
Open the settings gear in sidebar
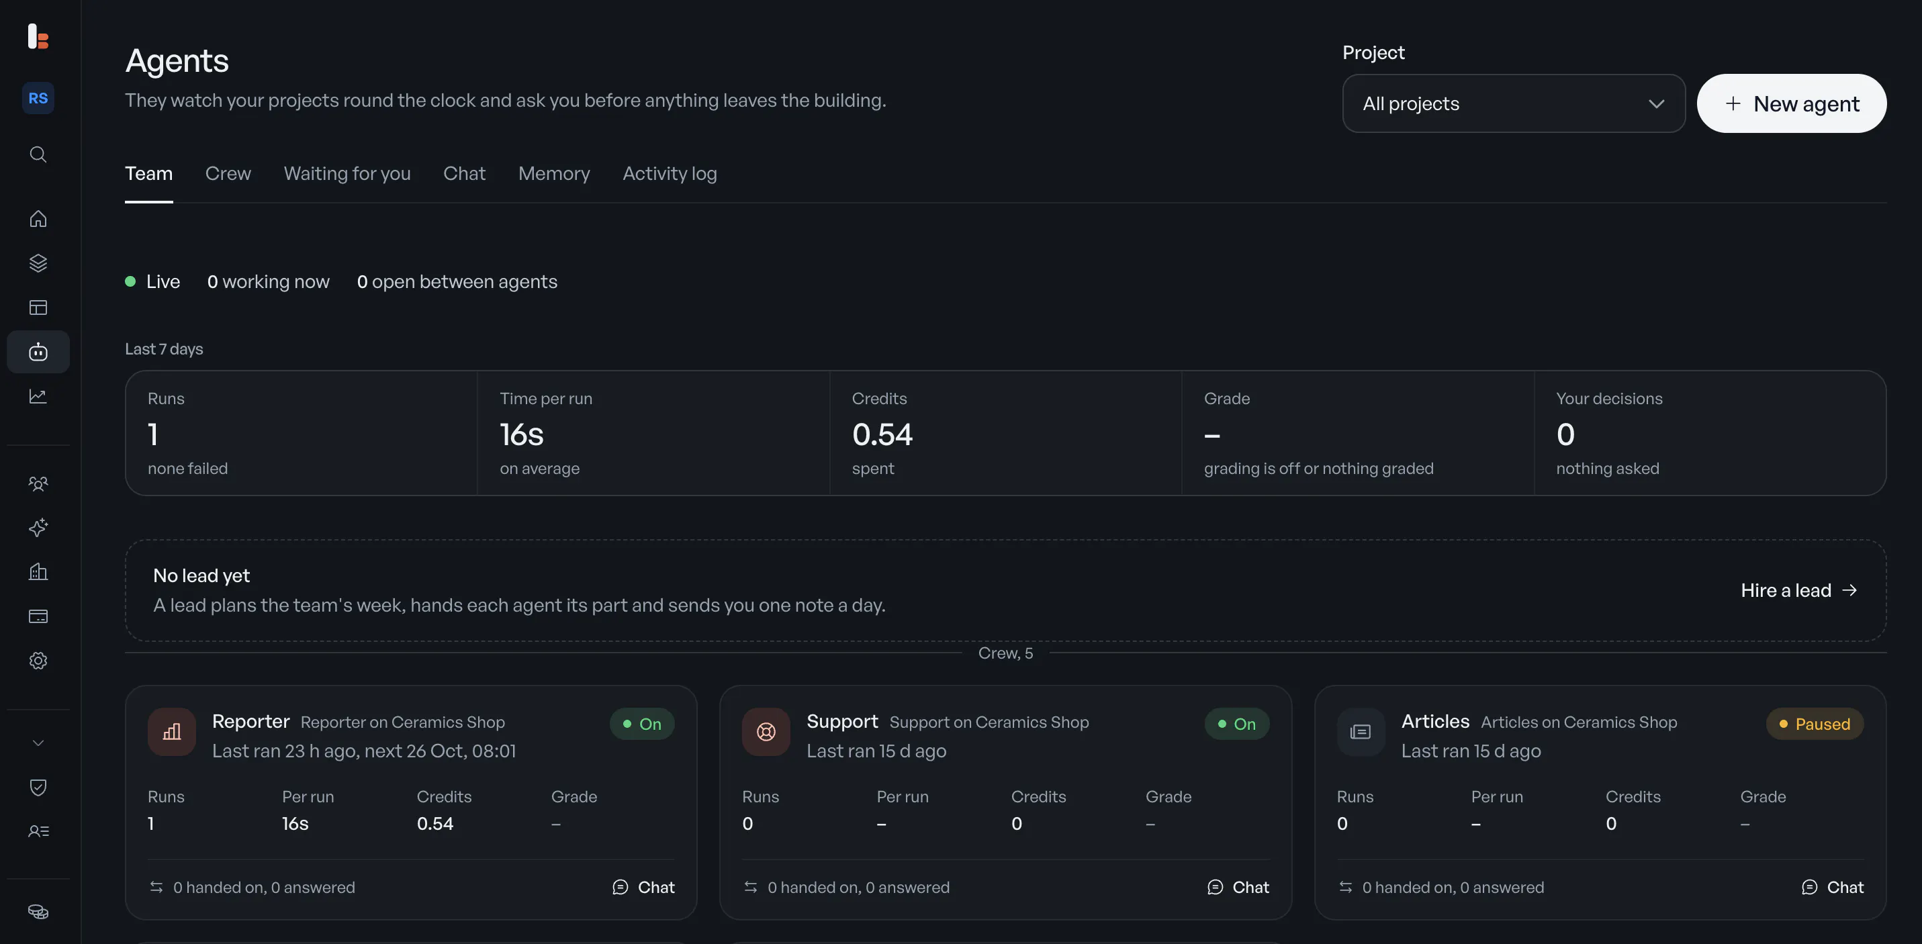[38, 661]
